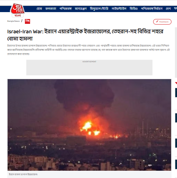Select the মনোরঞ্জন menu item

pyautogui.click(x=81, y=9)
